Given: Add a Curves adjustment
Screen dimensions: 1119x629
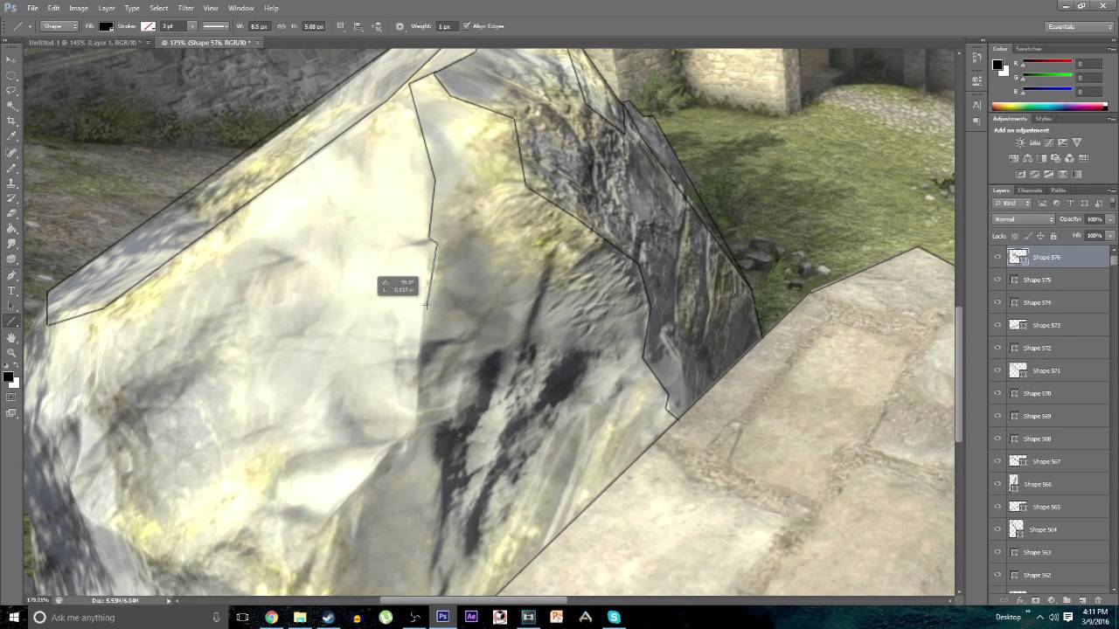Looking at the screenshot, I should 1048,142.
